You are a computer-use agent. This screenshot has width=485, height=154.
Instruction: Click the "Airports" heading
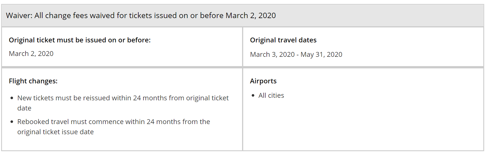coord(263,81)
